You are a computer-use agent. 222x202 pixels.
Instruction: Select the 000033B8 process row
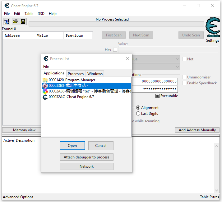(86, 86)
